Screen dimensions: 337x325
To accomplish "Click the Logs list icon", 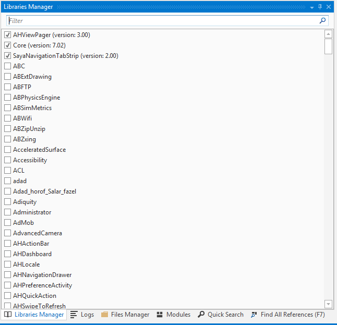I will [74, 315].
